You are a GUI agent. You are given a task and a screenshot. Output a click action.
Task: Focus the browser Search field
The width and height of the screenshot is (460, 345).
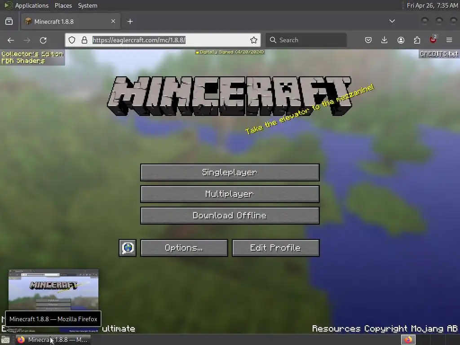[x=306, y=40]
